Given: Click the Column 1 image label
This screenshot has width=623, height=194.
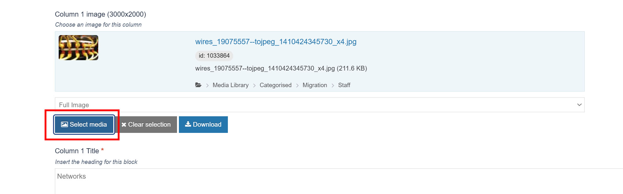Looking at the screenshot, I should click(x=100, y=14).
